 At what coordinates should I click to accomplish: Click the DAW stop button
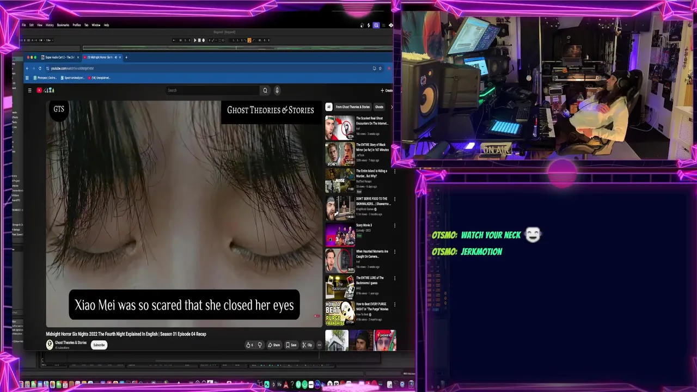[x=199, y=40]
